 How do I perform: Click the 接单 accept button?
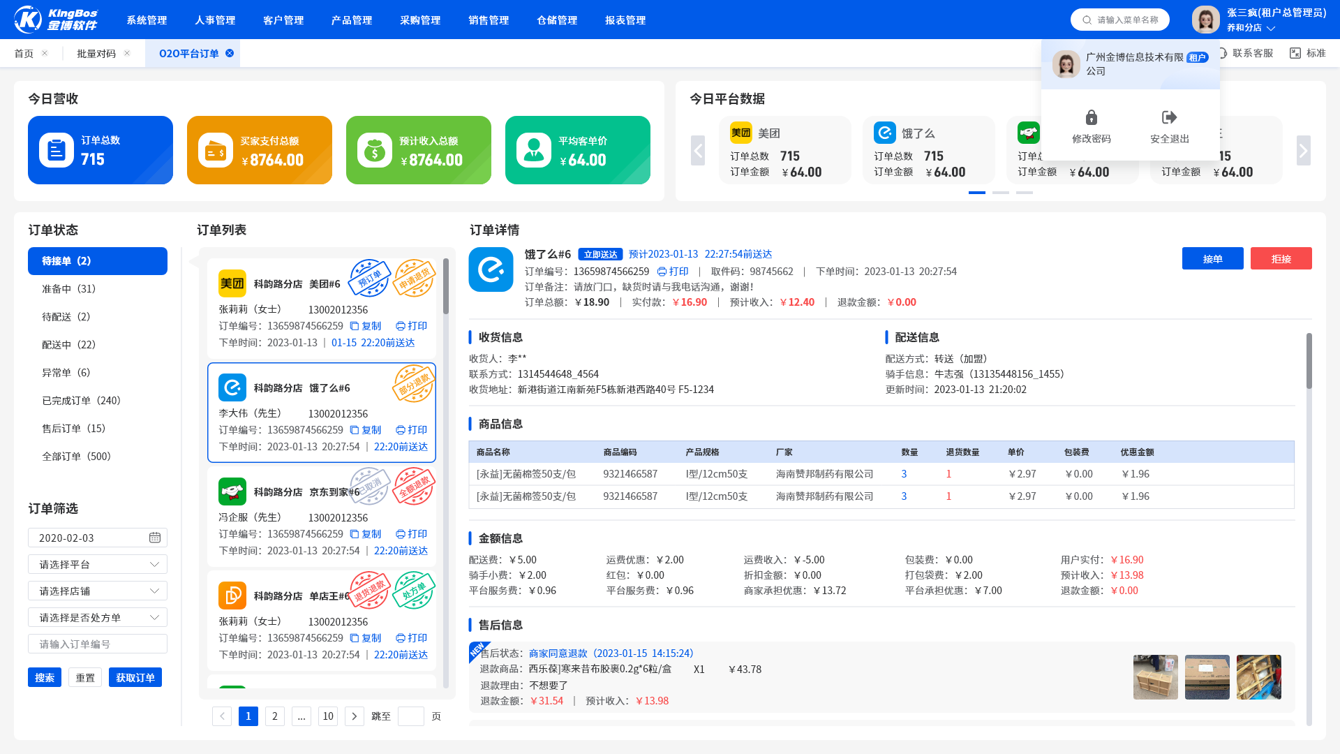pos(1212,259)
